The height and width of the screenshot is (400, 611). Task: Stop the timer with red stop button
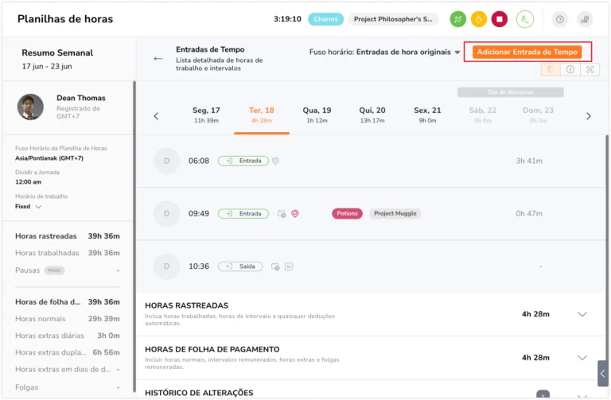point(499,19)
